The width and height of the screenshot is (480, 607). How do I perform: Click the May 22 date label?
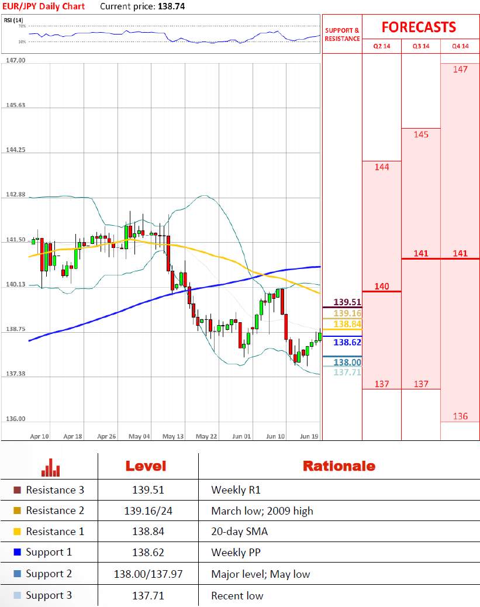click(206, 436)
